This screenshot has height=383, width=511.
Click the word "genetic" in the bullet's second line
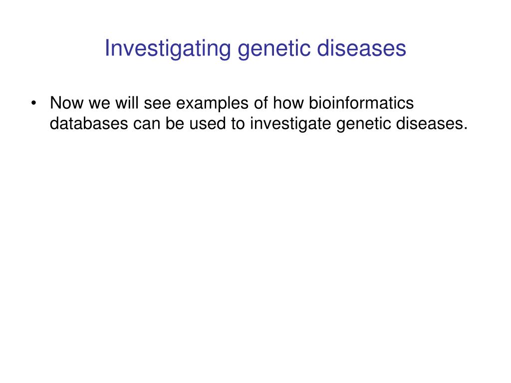pos(363,124)
